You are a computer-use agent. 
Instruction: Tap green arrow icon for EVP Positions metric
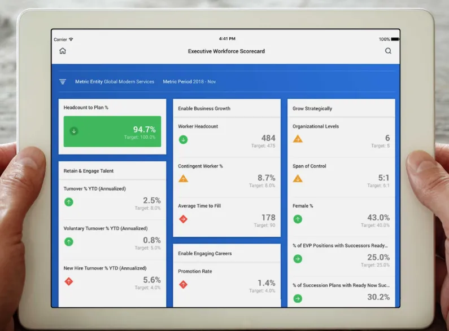298,259
